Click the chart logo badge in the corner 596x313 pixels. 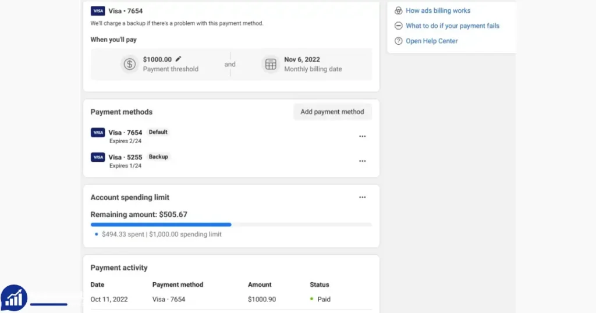(14, 298)
